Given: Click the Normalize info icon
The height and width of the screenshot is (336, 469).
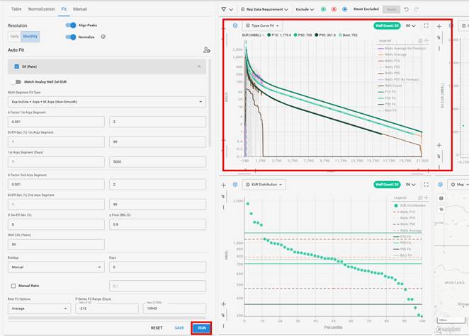Looking at the screenshot, I should pyautogui.click(x=103, y=36).
